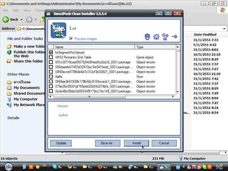Click the Back arrow in Explorer window

tap(6, 19)
